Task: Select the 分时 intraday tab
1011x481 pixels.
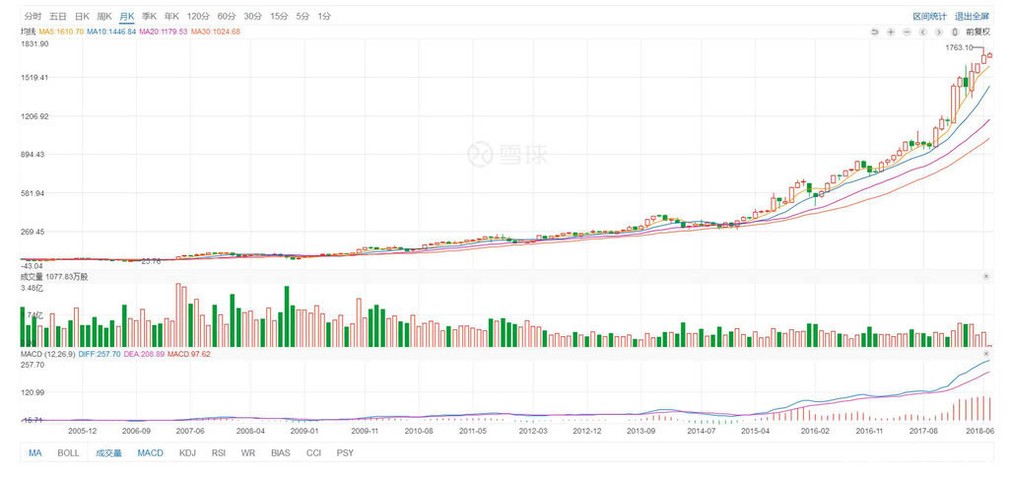Action: click(34, 17)
